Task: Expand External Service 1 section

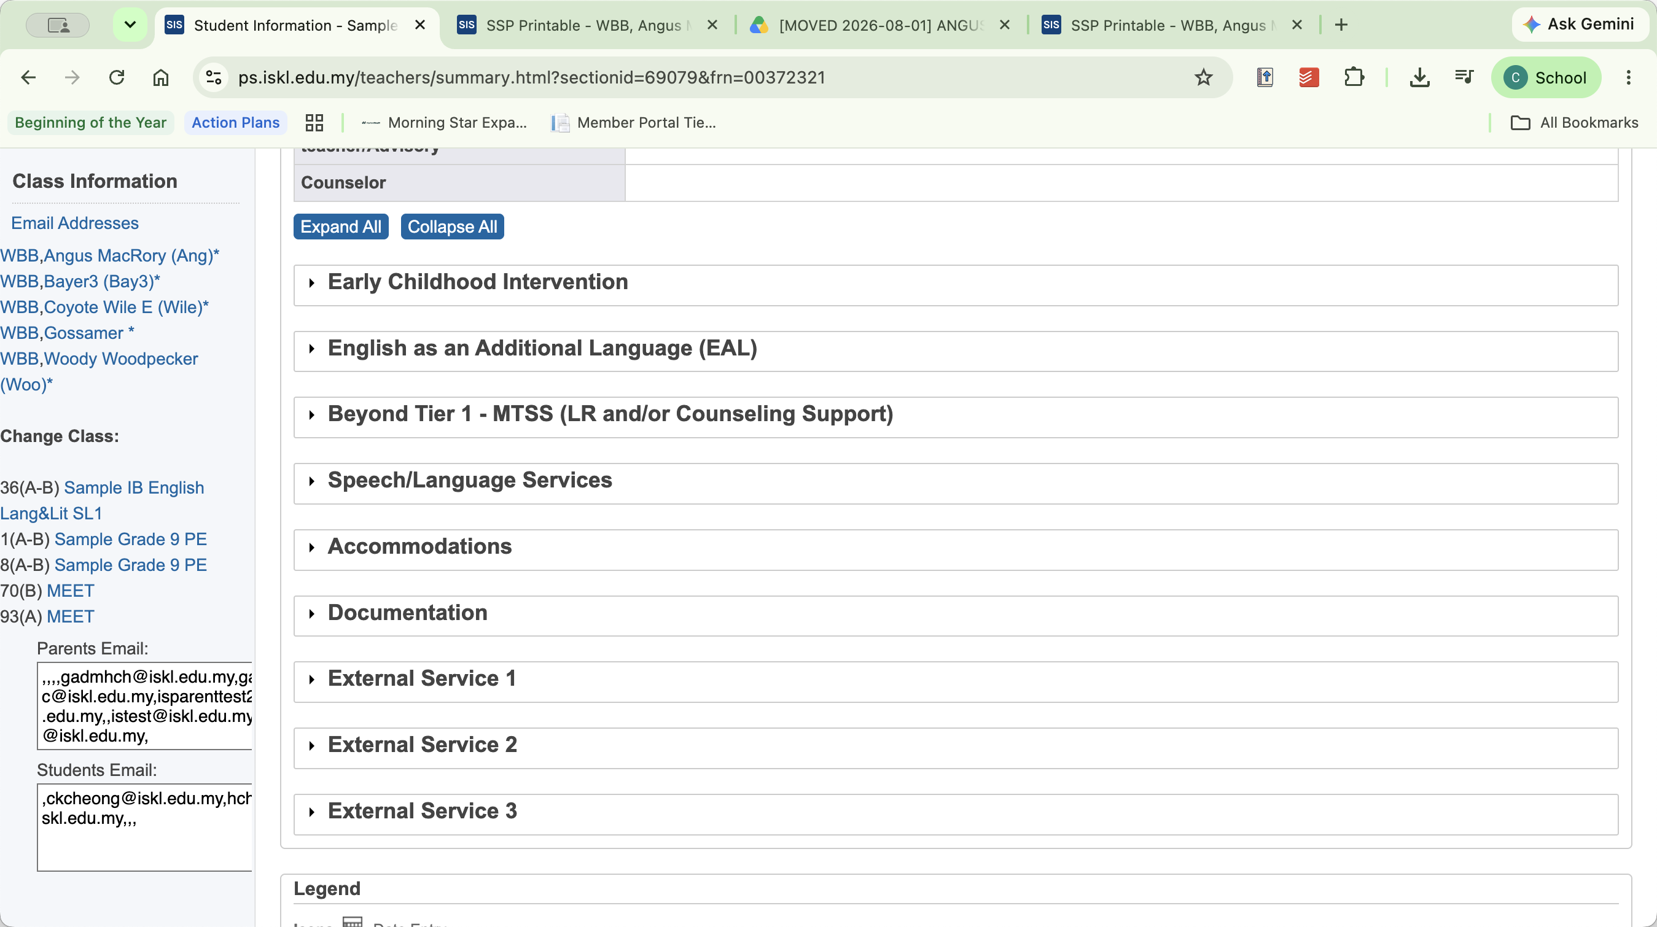Action: (956, 682)
